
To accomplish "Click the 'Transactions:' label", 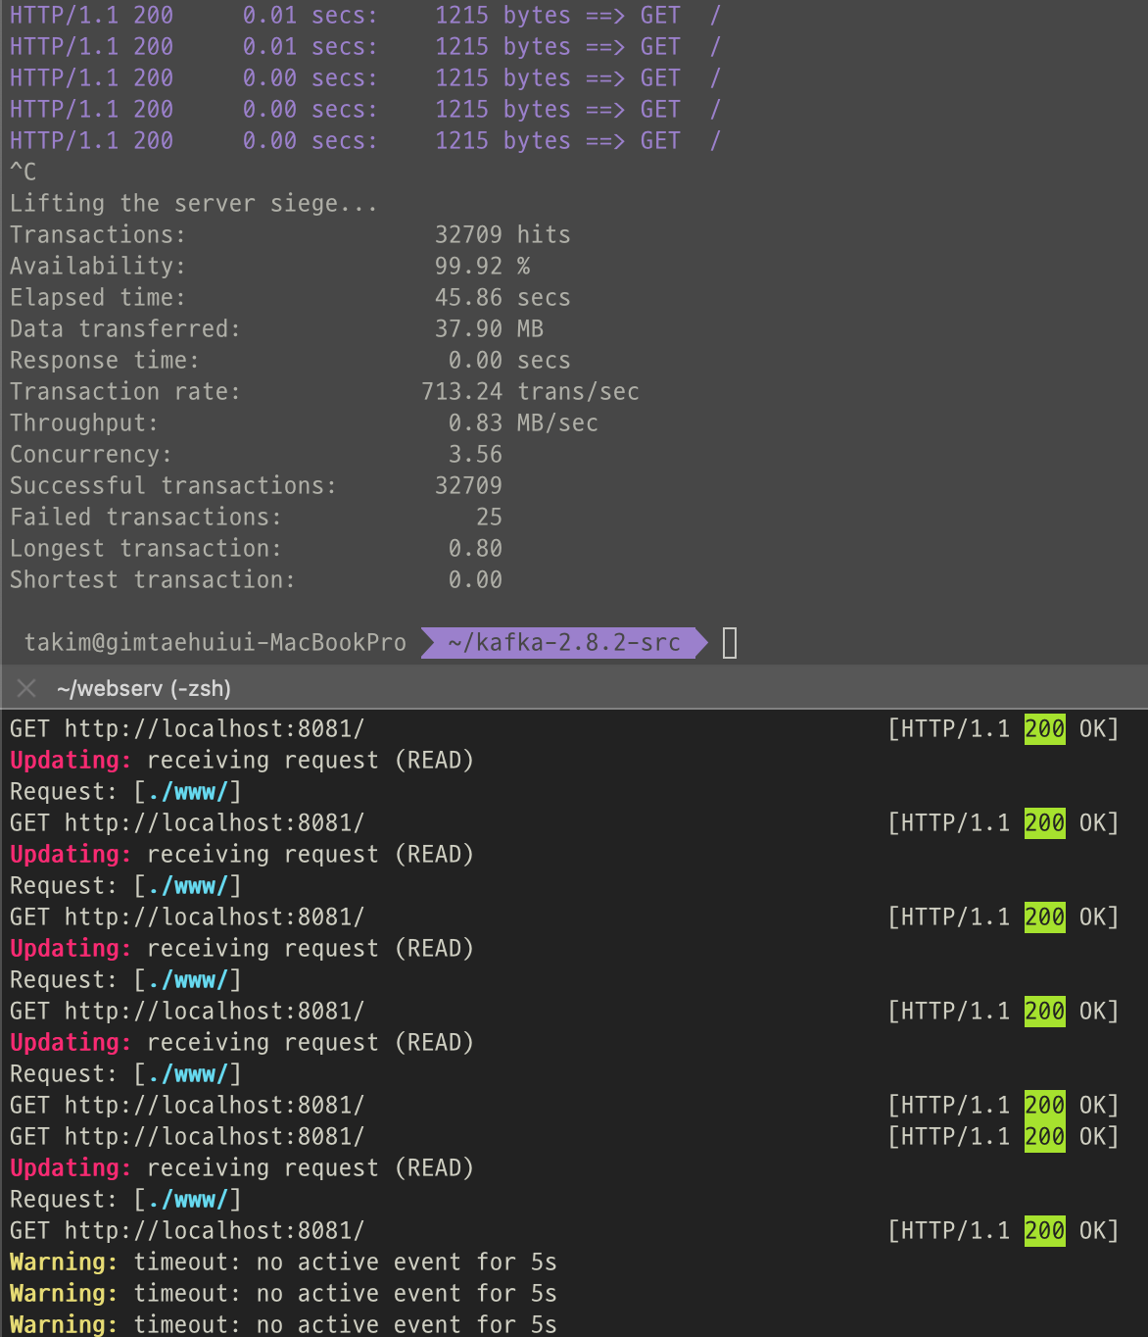I will tap(97, 235).
